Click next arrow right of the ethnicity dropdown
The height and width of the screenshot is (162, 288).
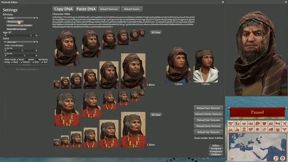tap(37, 18)
